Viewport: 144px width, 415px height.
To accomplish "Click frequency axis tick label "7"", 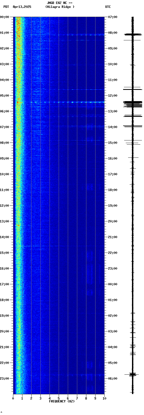I will [x=77, y=398].
